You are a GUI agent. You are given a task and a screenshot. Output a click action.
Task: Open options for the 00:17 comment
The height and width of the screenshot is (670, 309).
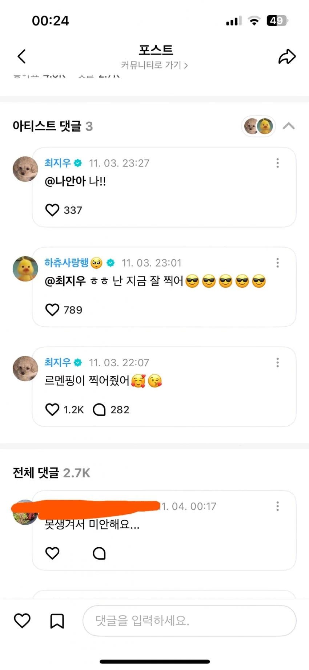tap(278, 506)
